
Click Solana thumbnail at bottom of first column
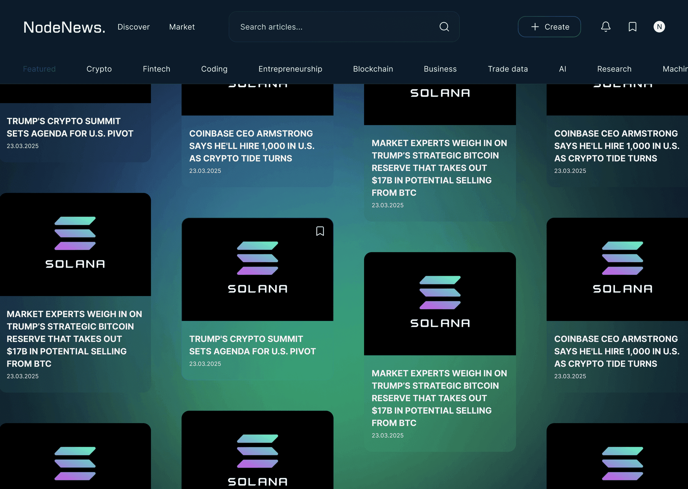tap(75, 456)
